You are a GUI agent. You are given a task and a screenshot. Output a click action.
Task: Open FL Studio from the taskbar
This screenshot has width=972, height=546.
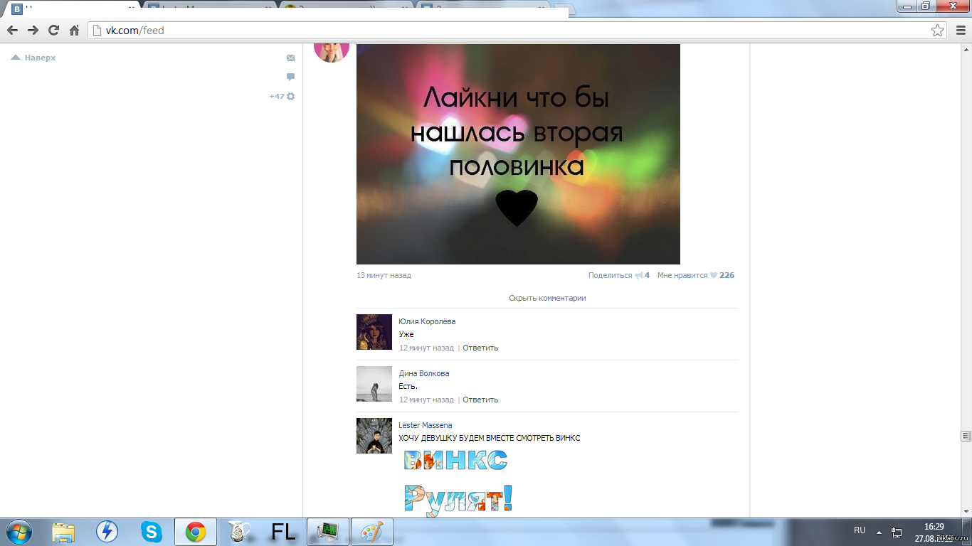point(283,532)
